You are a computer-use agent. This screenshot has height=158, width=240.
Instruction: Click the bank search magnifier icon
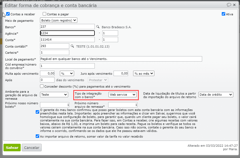(x=97, y=26)
